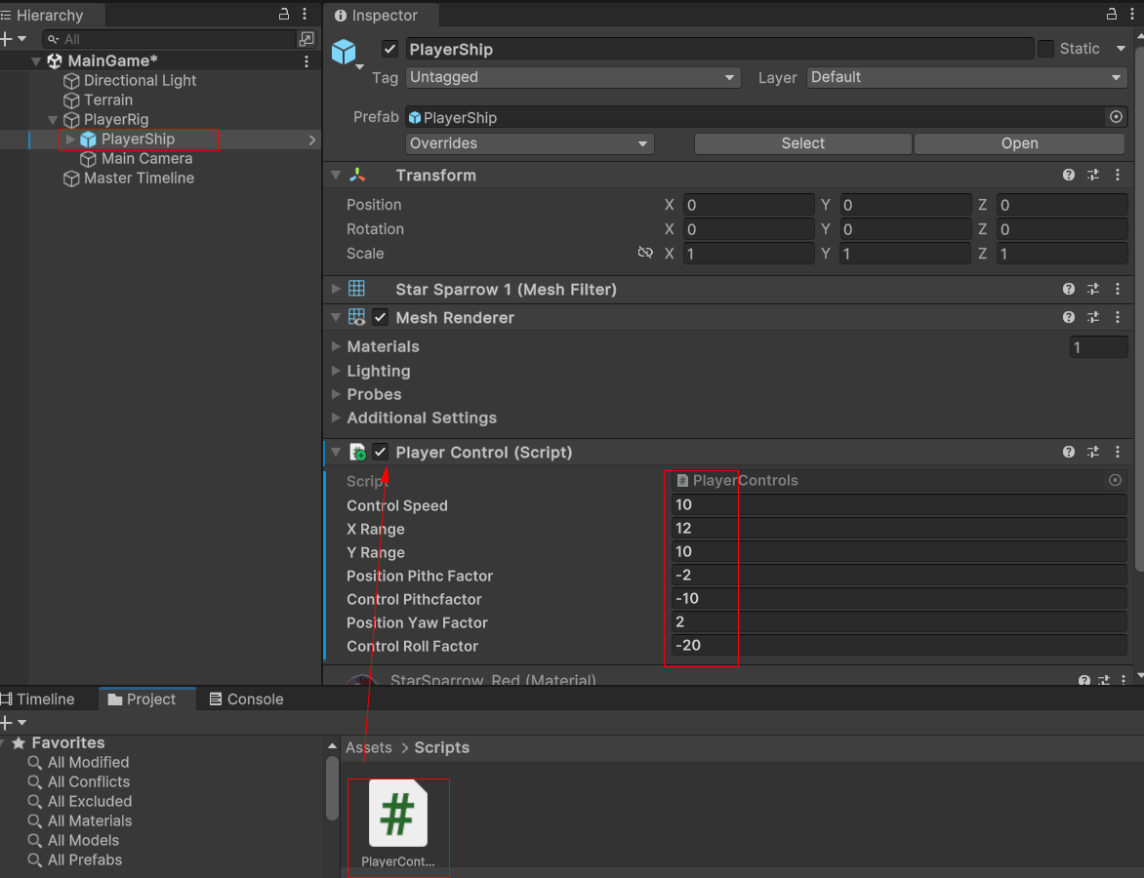Collapse the MainGame scene tree
1144x878 pixels.
tap(36, 61)
